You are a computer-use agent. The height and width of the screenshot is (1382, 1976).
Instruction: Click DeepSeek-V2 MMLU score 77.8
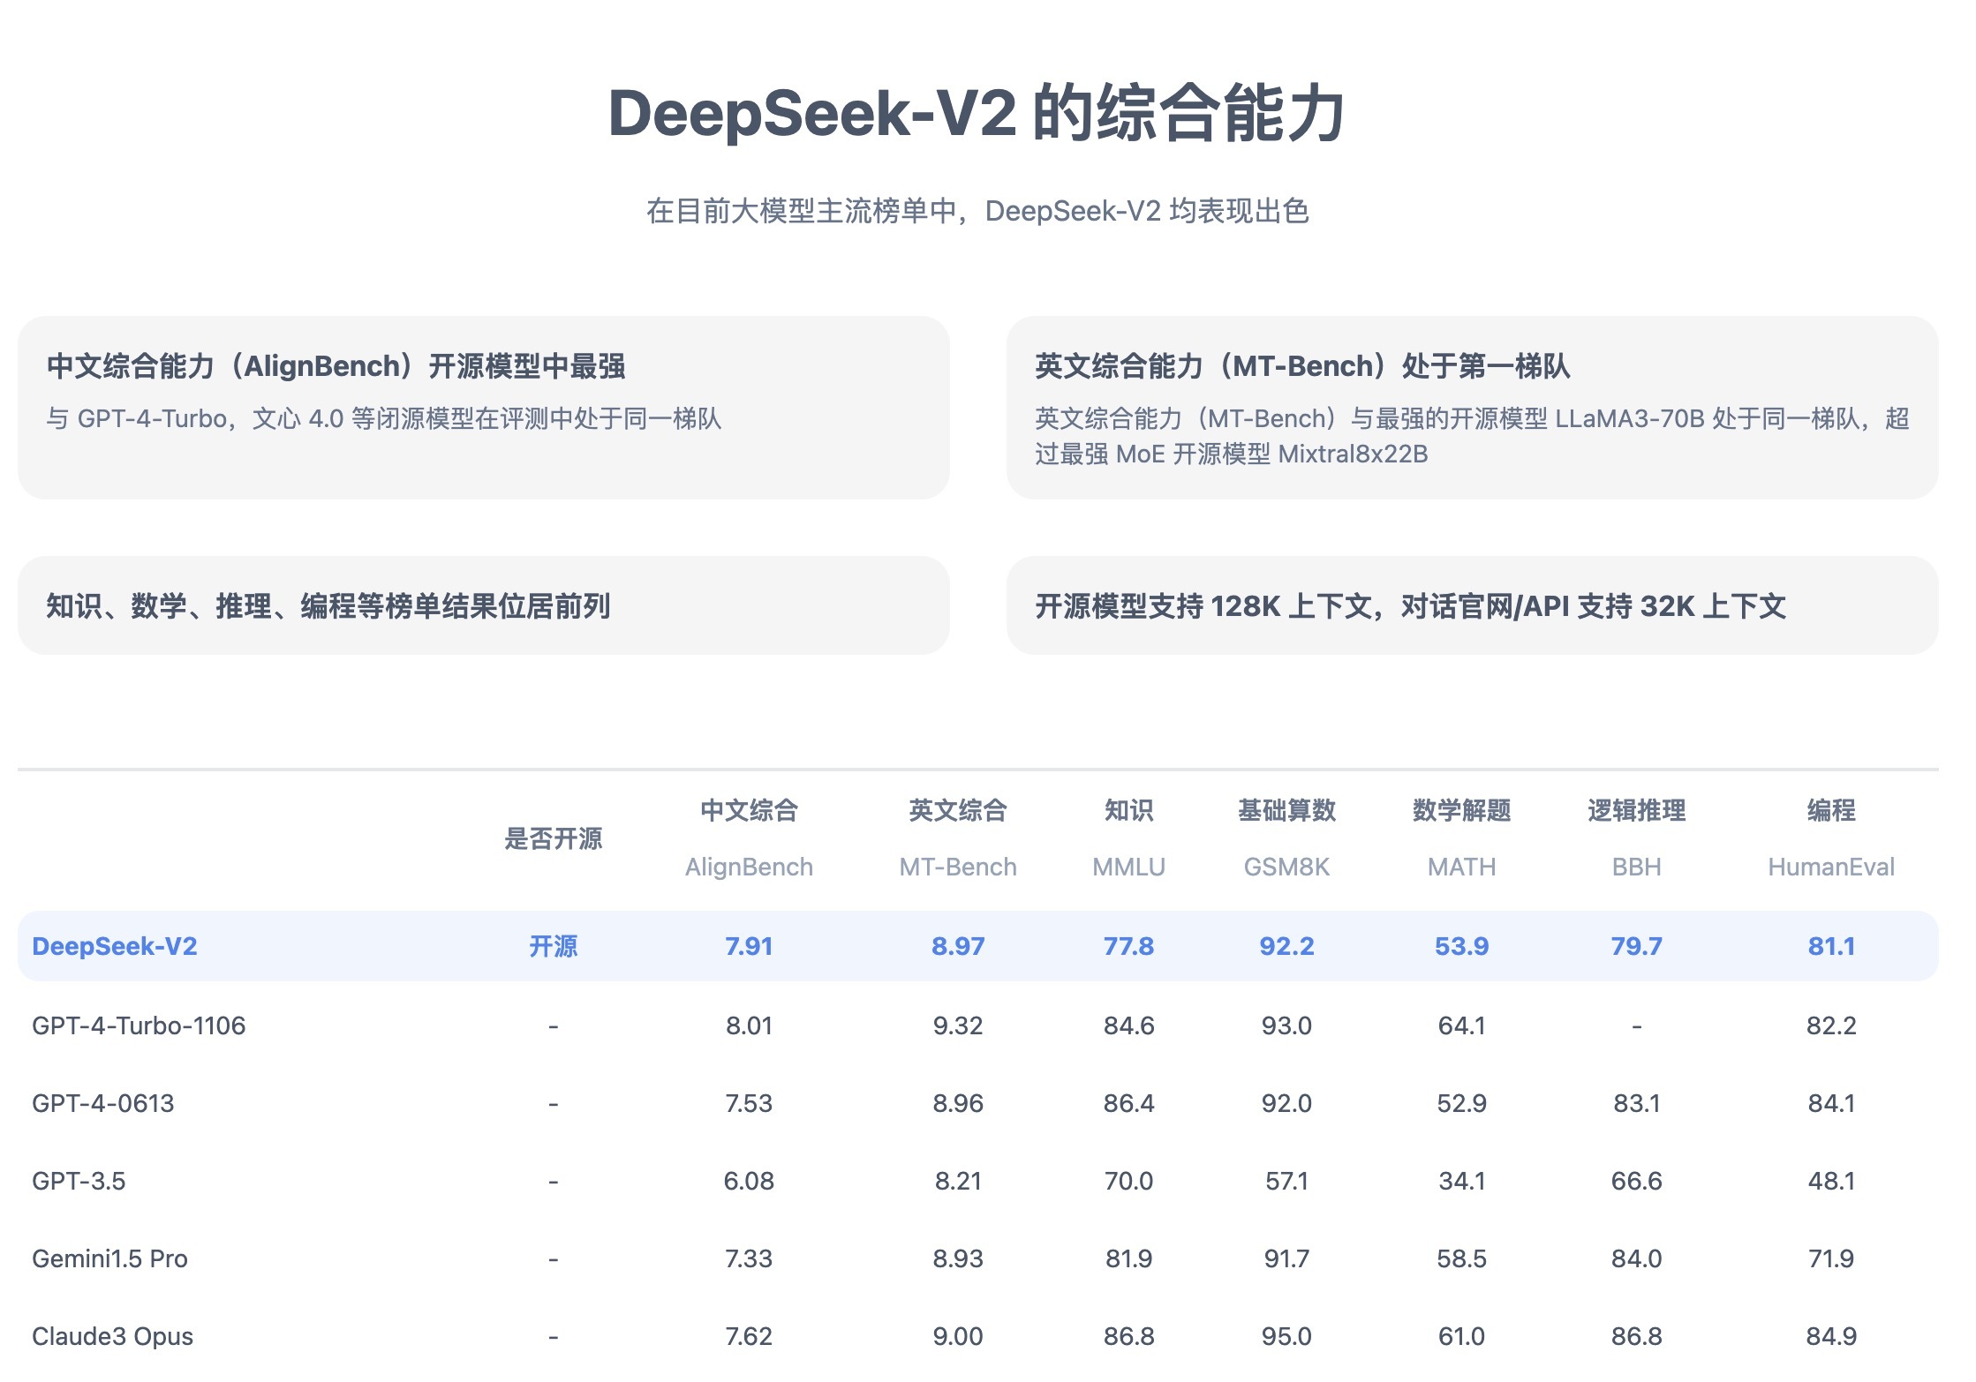click(1128, 946)
